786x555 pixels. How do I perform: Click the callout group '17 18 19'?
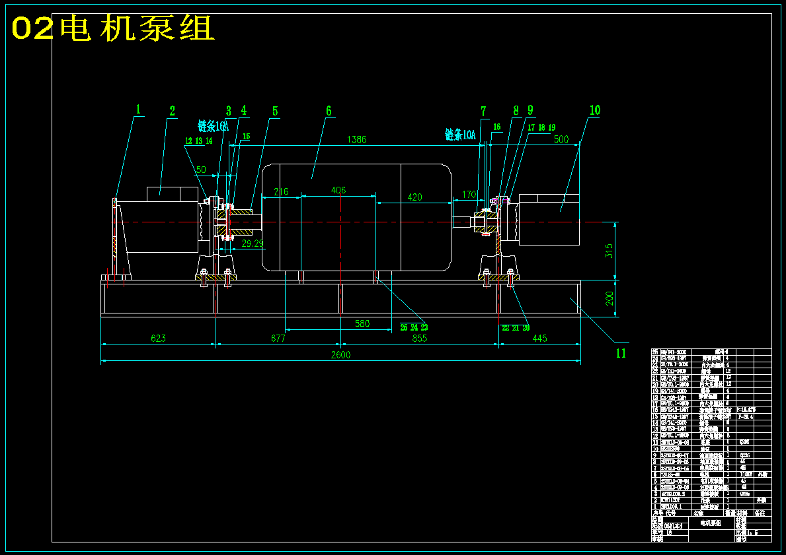pyautogui.click(x=541, y=127)
